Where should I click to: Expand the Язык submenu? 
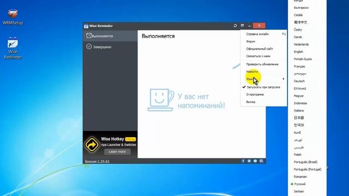263,79
